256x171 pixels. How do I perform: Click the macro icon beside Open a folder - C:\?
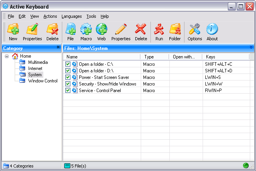pyautogui.click(x=75, y=64)
